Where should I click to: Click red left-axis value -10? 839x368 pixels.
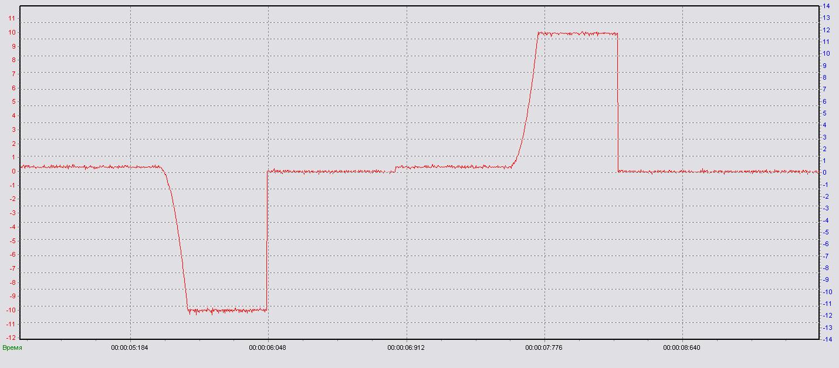[x=10, y=310]
